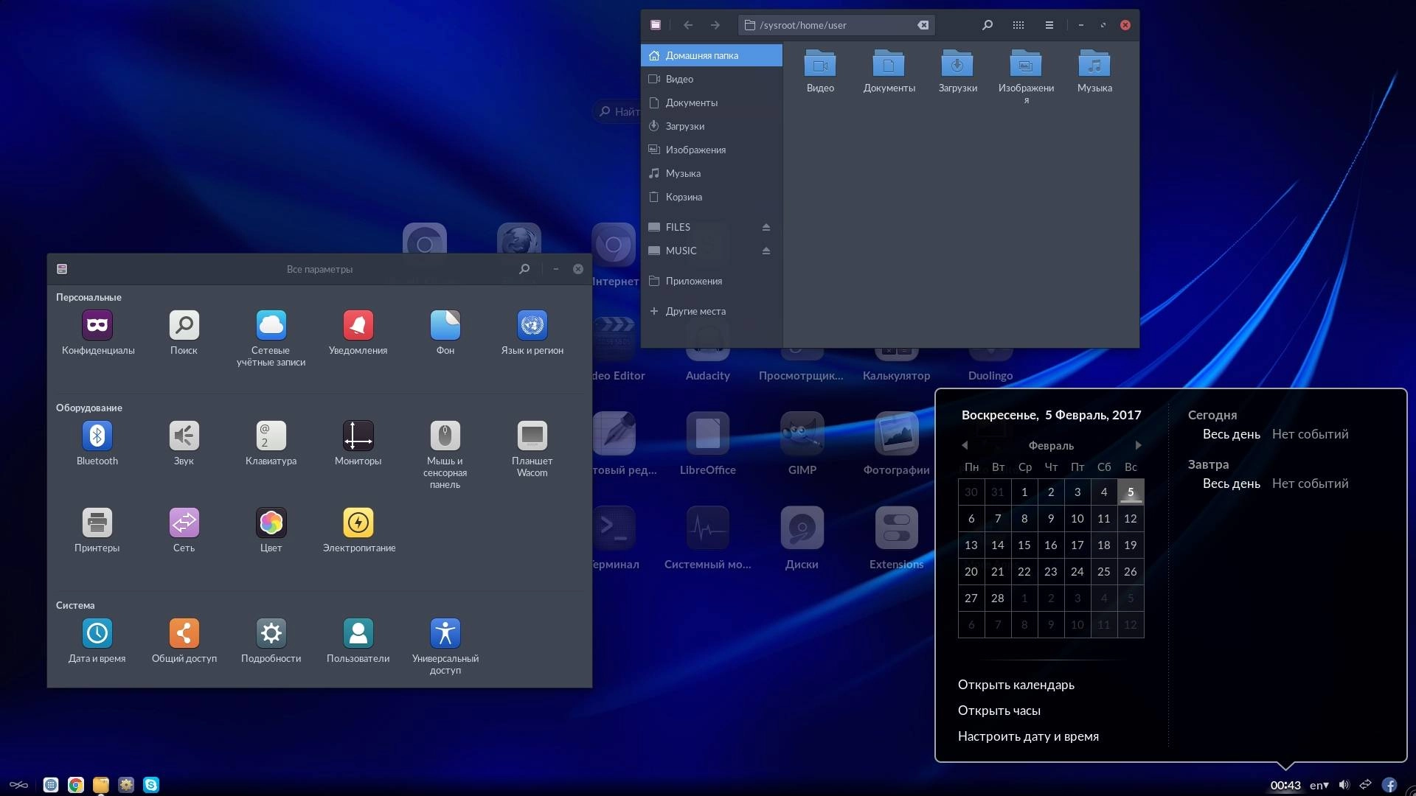The width and height of the screenshot is (1416, 796).
Task: Select Домашняя папка in sidebar
Action: (x=712, y=55)
